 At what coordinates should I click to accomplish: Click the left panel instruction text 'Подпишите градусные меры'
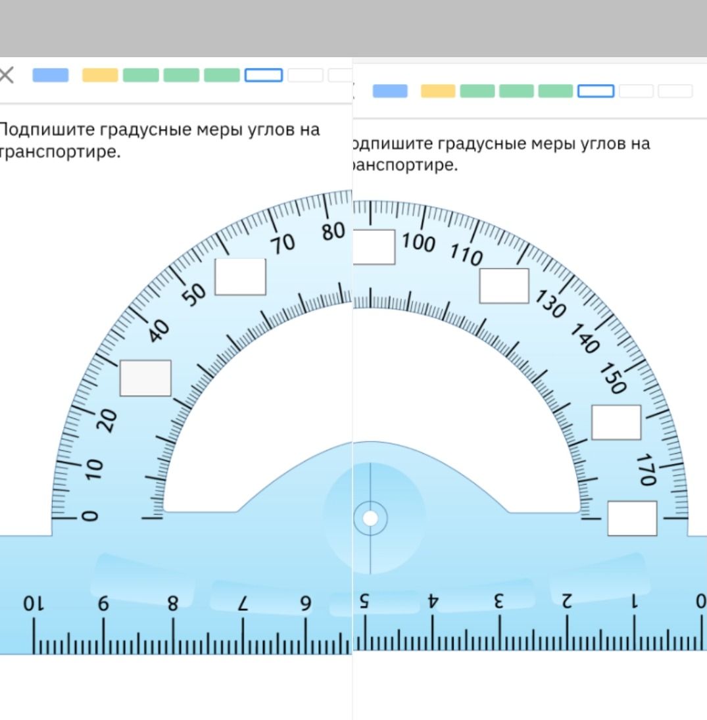click(x=120, y=130)
